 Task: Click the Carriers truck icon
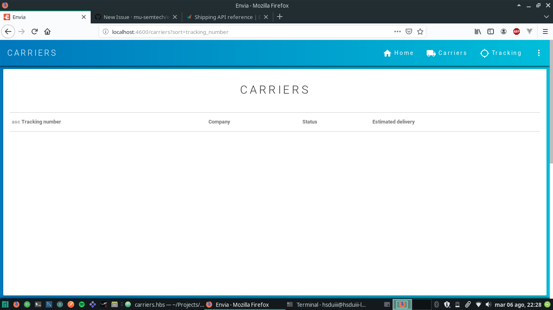pyautogui.click(x=431, y=53)
